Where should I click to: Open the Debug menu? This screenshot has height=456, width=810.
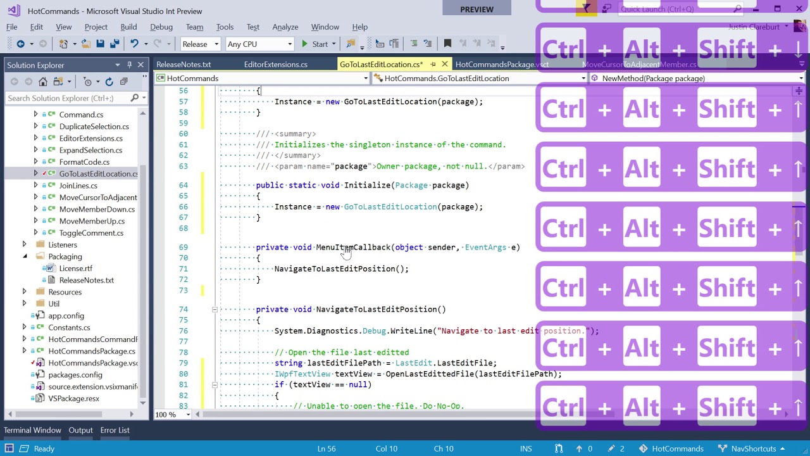click(161, 27)
